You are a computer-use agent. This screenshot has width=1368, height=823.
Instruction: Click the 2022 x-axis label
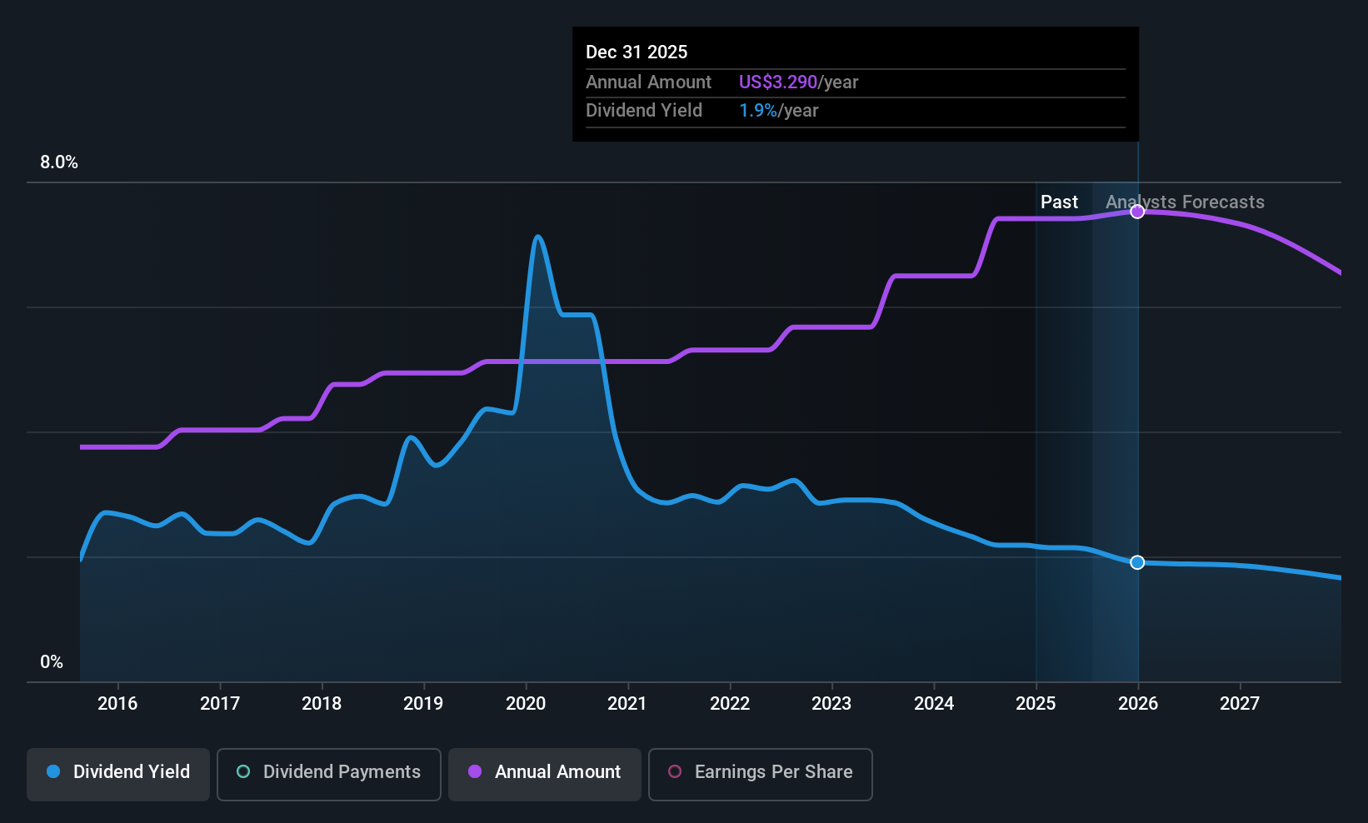point(730,703)
